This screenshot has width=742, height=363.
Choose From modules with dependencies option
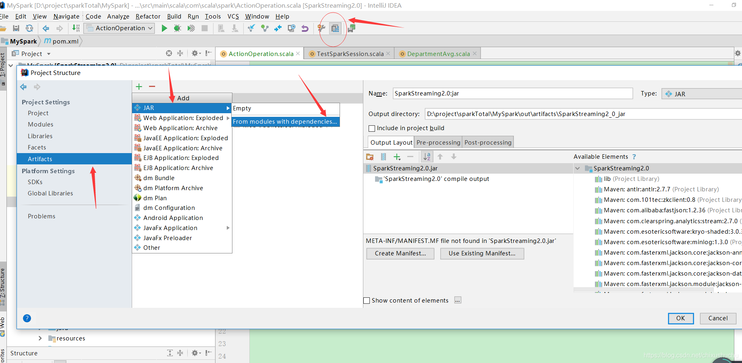click(x=286, y=122)
